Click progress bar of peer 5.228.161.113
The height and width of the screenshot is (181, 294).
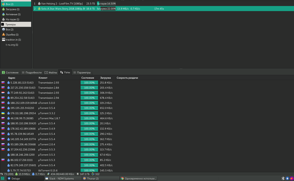(89, 83)
